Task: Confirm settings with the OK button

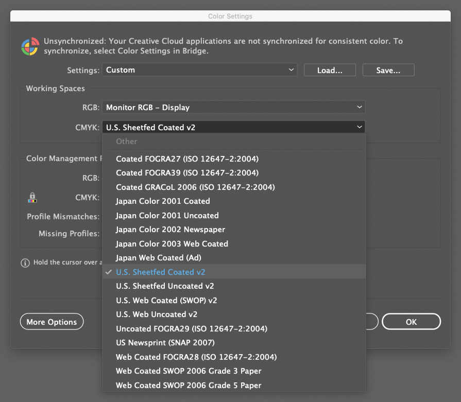Action: [x=411, y=321]
